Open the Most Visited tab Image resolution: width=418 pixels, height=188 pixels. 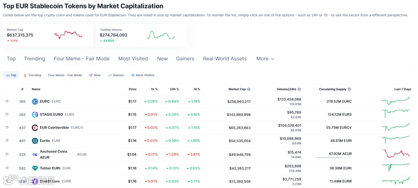click(133, 59)
